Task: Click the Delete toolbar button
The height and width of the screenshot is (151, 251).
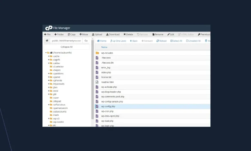Action: click(x=128, y=34)
